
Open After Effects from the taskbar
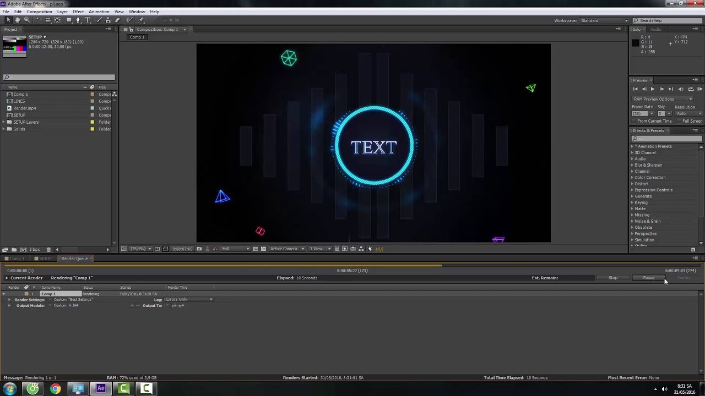coord(100,389)
